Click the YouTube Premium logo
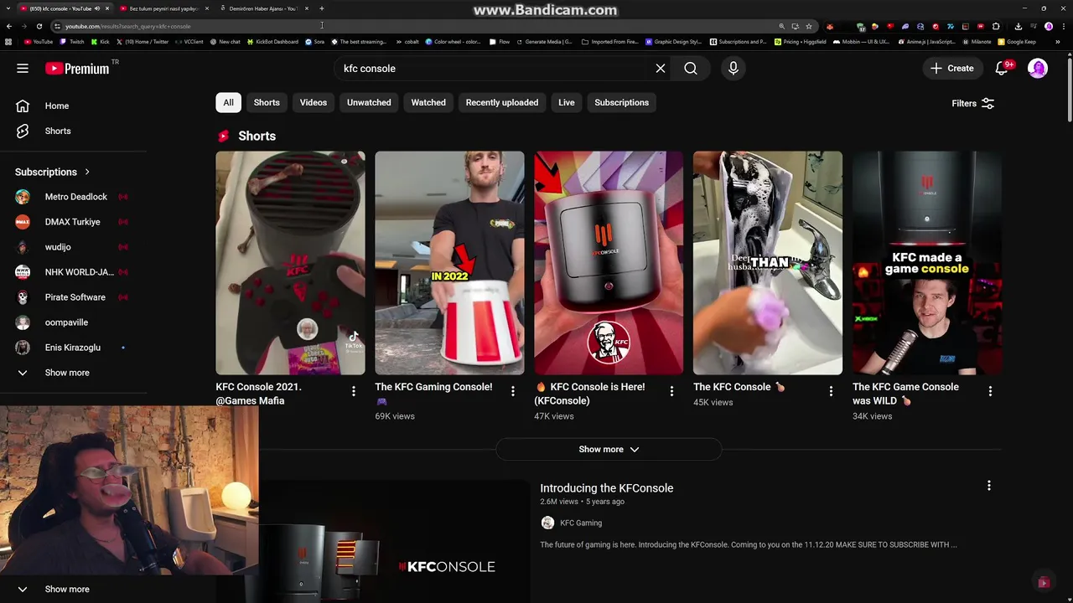This screenshot has width=1073, height=603. pyautogui.click(x=77, y=69)
